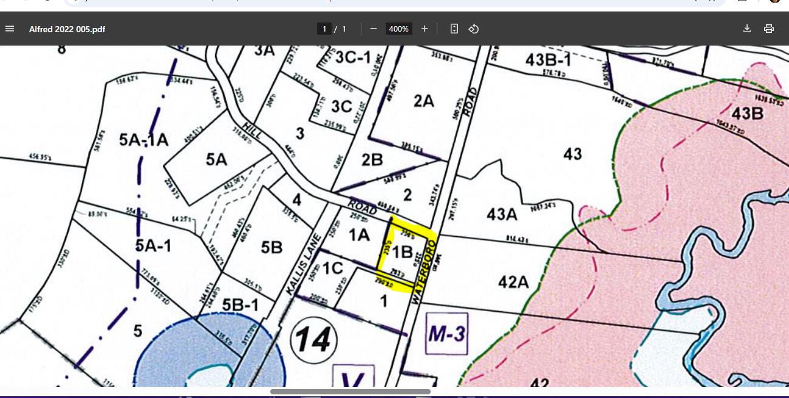
Task: Click the M-3 zone label box
Action: [447, 333]
